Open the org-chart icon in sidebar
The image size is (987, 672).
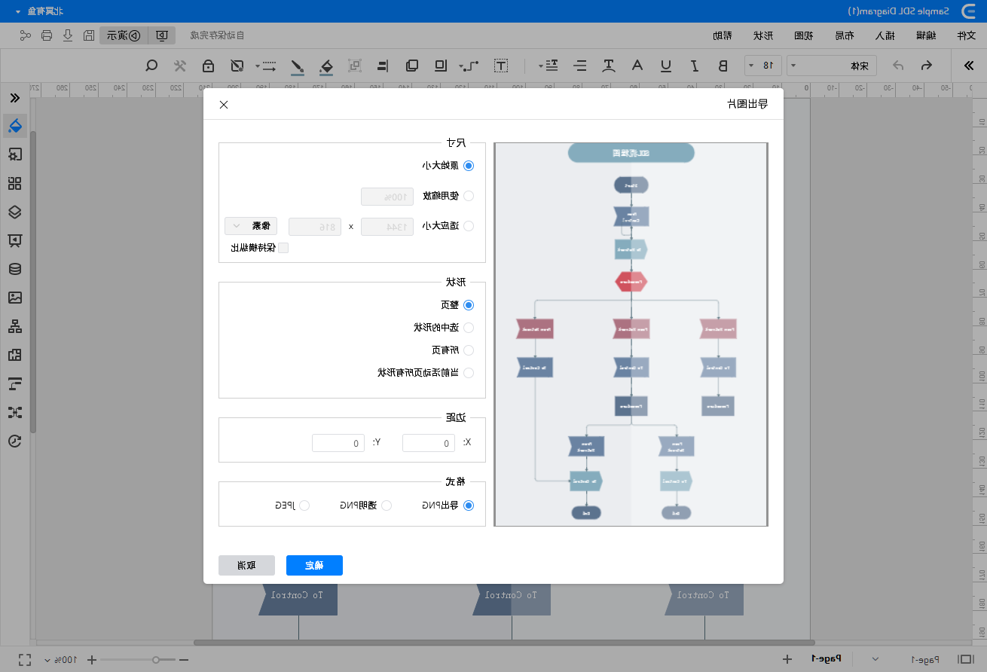[x=15, y=326]
